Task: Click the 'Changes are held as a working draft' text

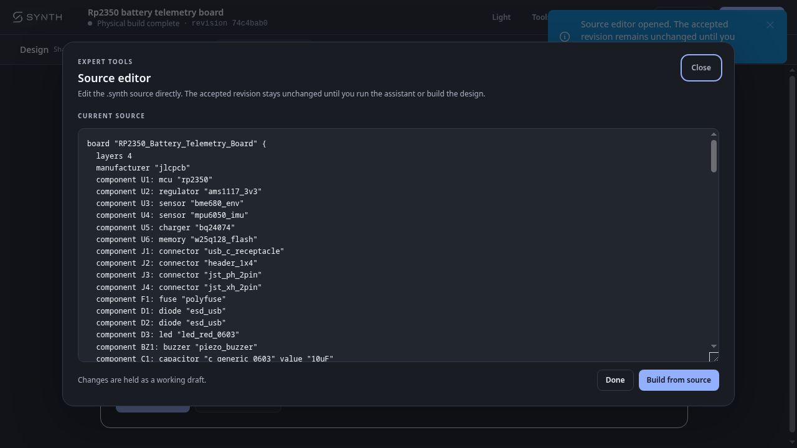Action: tap(142, 380)
